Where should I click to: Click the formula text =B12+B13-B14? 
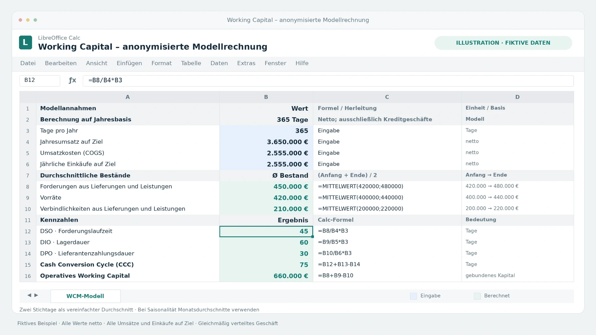(x=339, y=264)
